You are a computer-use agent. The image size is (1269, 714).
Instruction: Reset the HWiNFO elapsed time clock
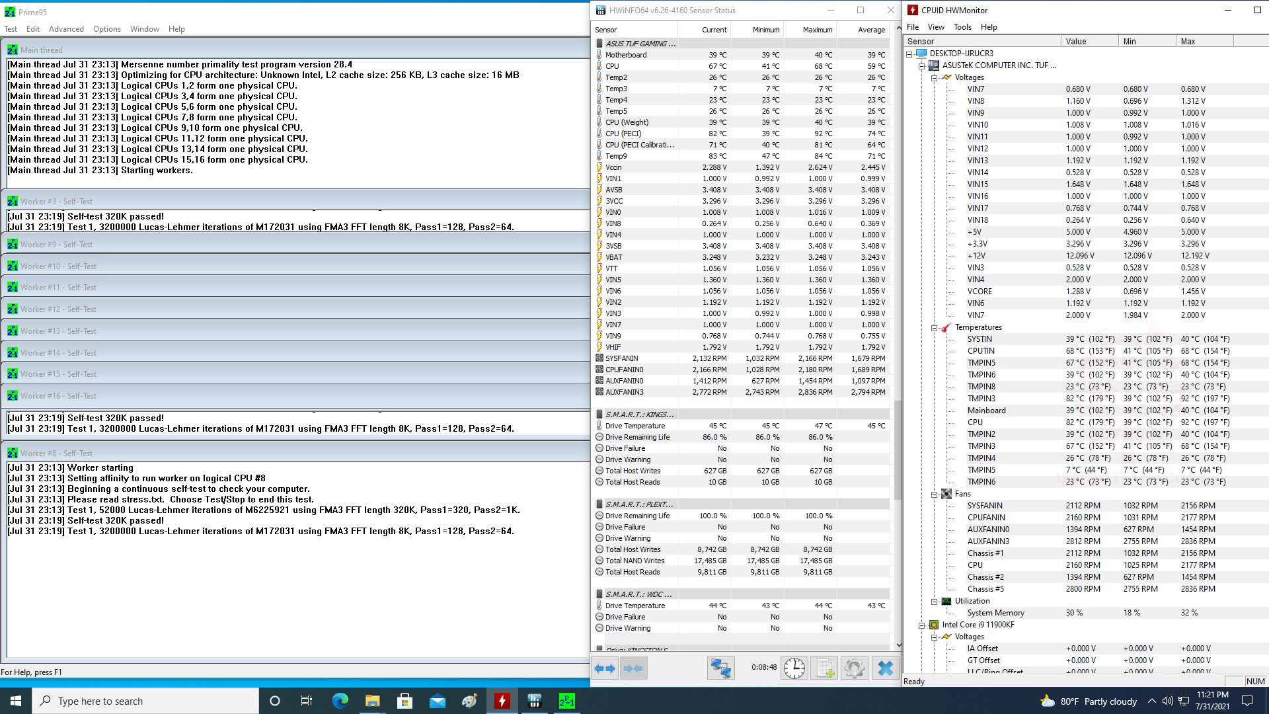point(794,668)
